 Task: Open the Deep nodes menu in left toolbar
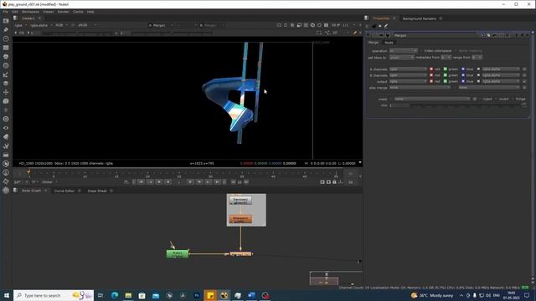6,119
